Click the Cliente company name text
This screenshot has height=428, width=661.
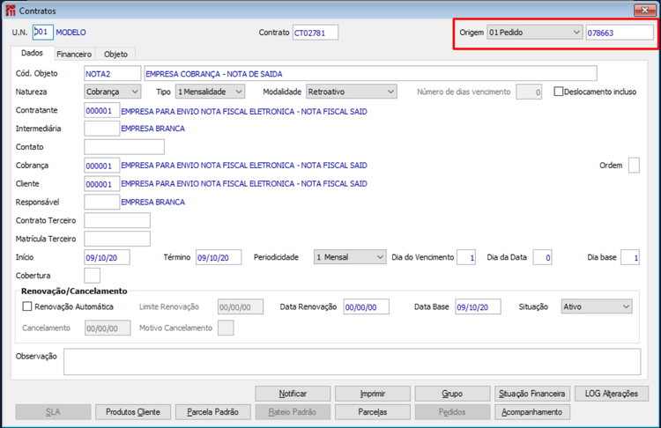[x=244, y=184]
